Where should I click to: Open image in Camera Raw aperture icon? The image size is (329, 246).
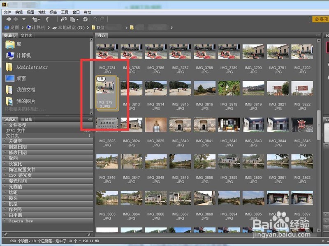(x=85, y=19)
